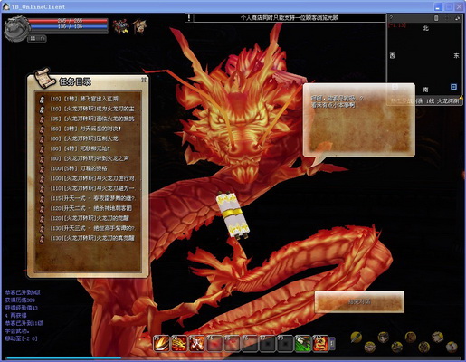Open the treasure chest shop icon
The image size is (466, 362).
(x=121, y=26)
